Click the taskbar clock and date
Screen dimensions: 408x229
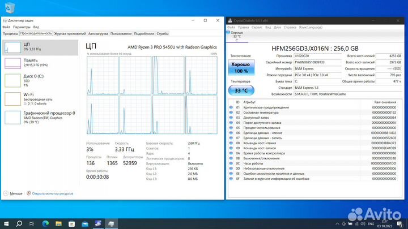pos(385,224)
